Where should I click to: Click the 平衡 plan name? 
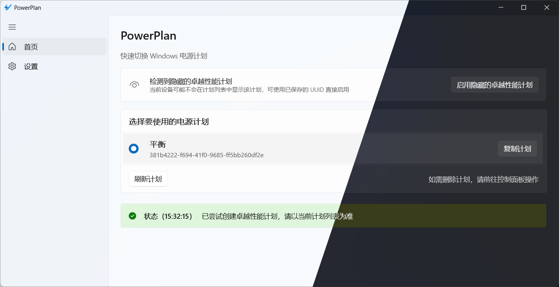tap(158, 144)
